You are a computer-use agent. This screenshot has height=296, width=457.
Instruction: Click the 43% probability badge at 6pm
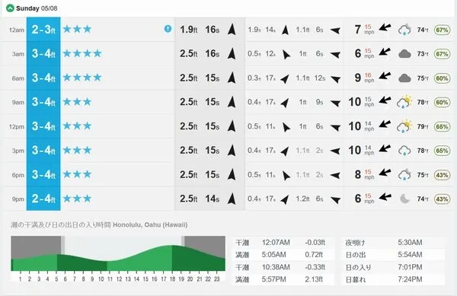[442, 175]
